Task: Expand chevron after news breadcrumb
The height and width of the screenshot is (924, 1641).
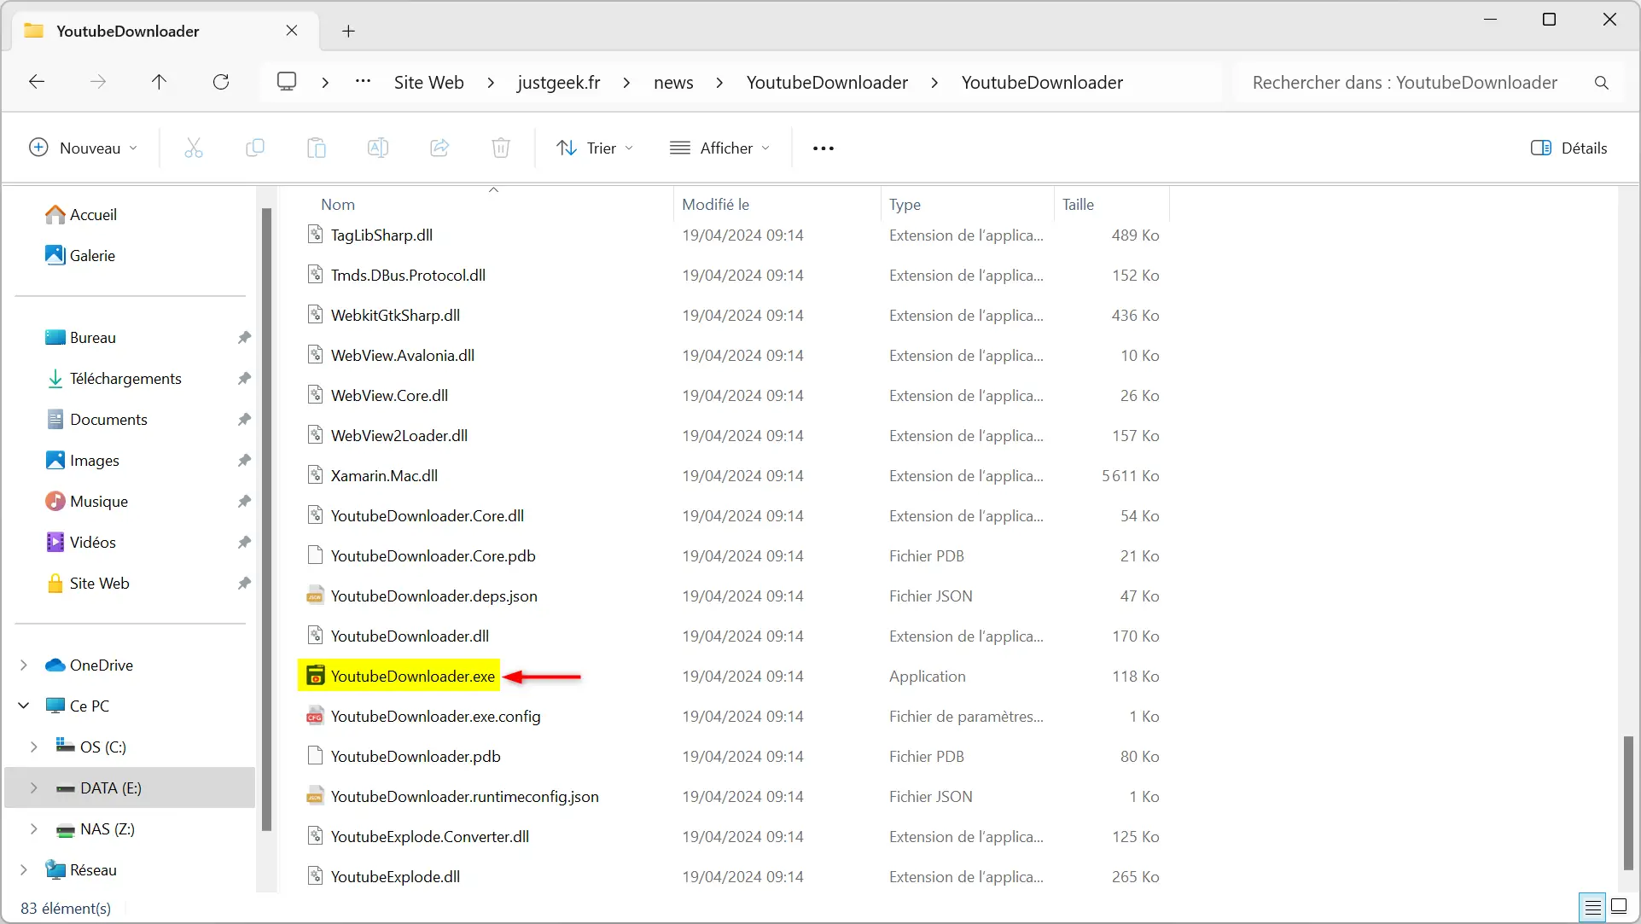Action: pyautogui.click(x=719, y=83)
